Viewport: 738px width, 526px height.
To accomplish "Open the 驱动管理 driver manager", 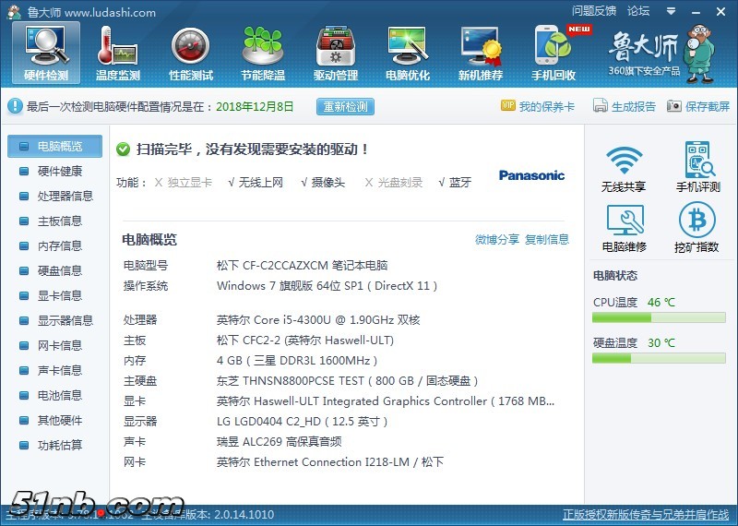I will click(x=335, y=53).
